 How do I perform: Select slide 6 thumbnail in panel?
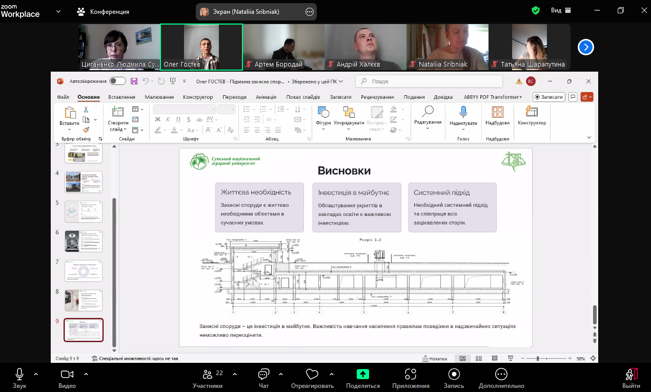pyautogui.click(x=84, y=241)
